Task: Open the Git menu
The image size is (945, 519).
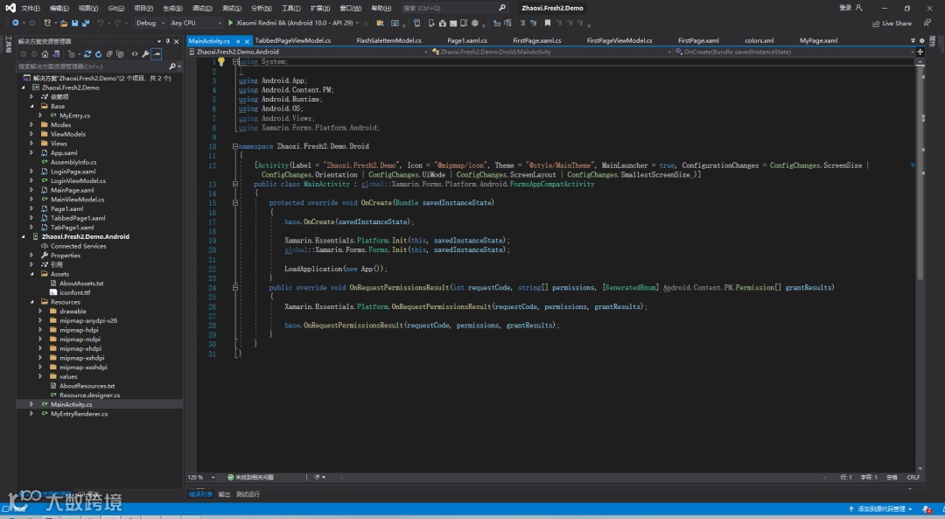Action: pyautogui.click(x=115, y=8)
